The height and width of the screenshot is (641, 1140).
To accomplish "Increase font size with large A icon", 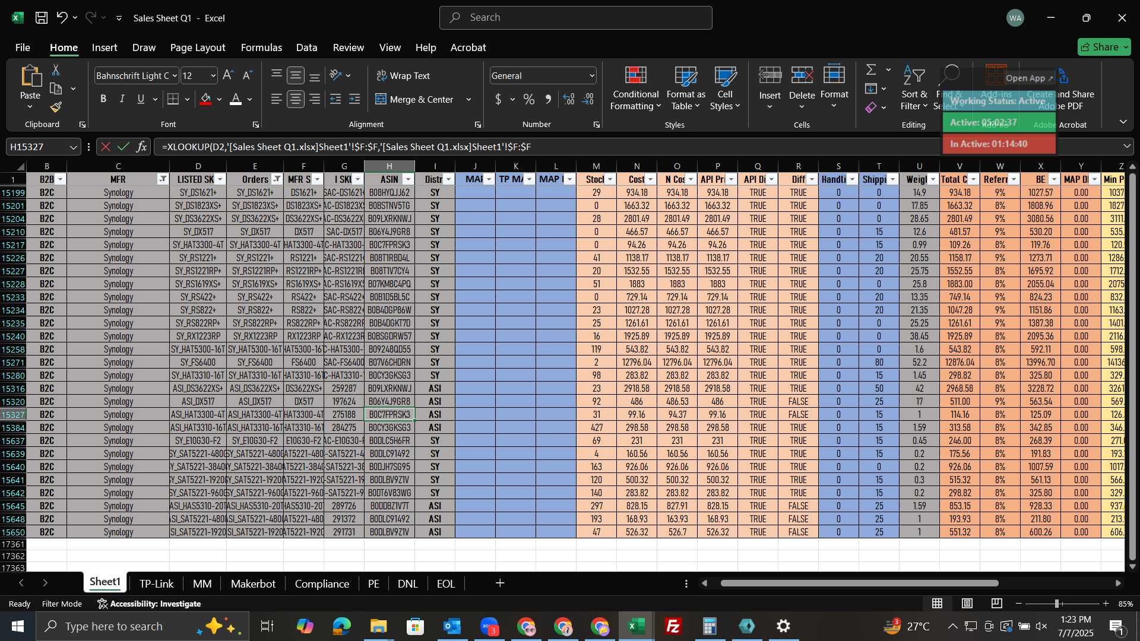I will [228, 75].
